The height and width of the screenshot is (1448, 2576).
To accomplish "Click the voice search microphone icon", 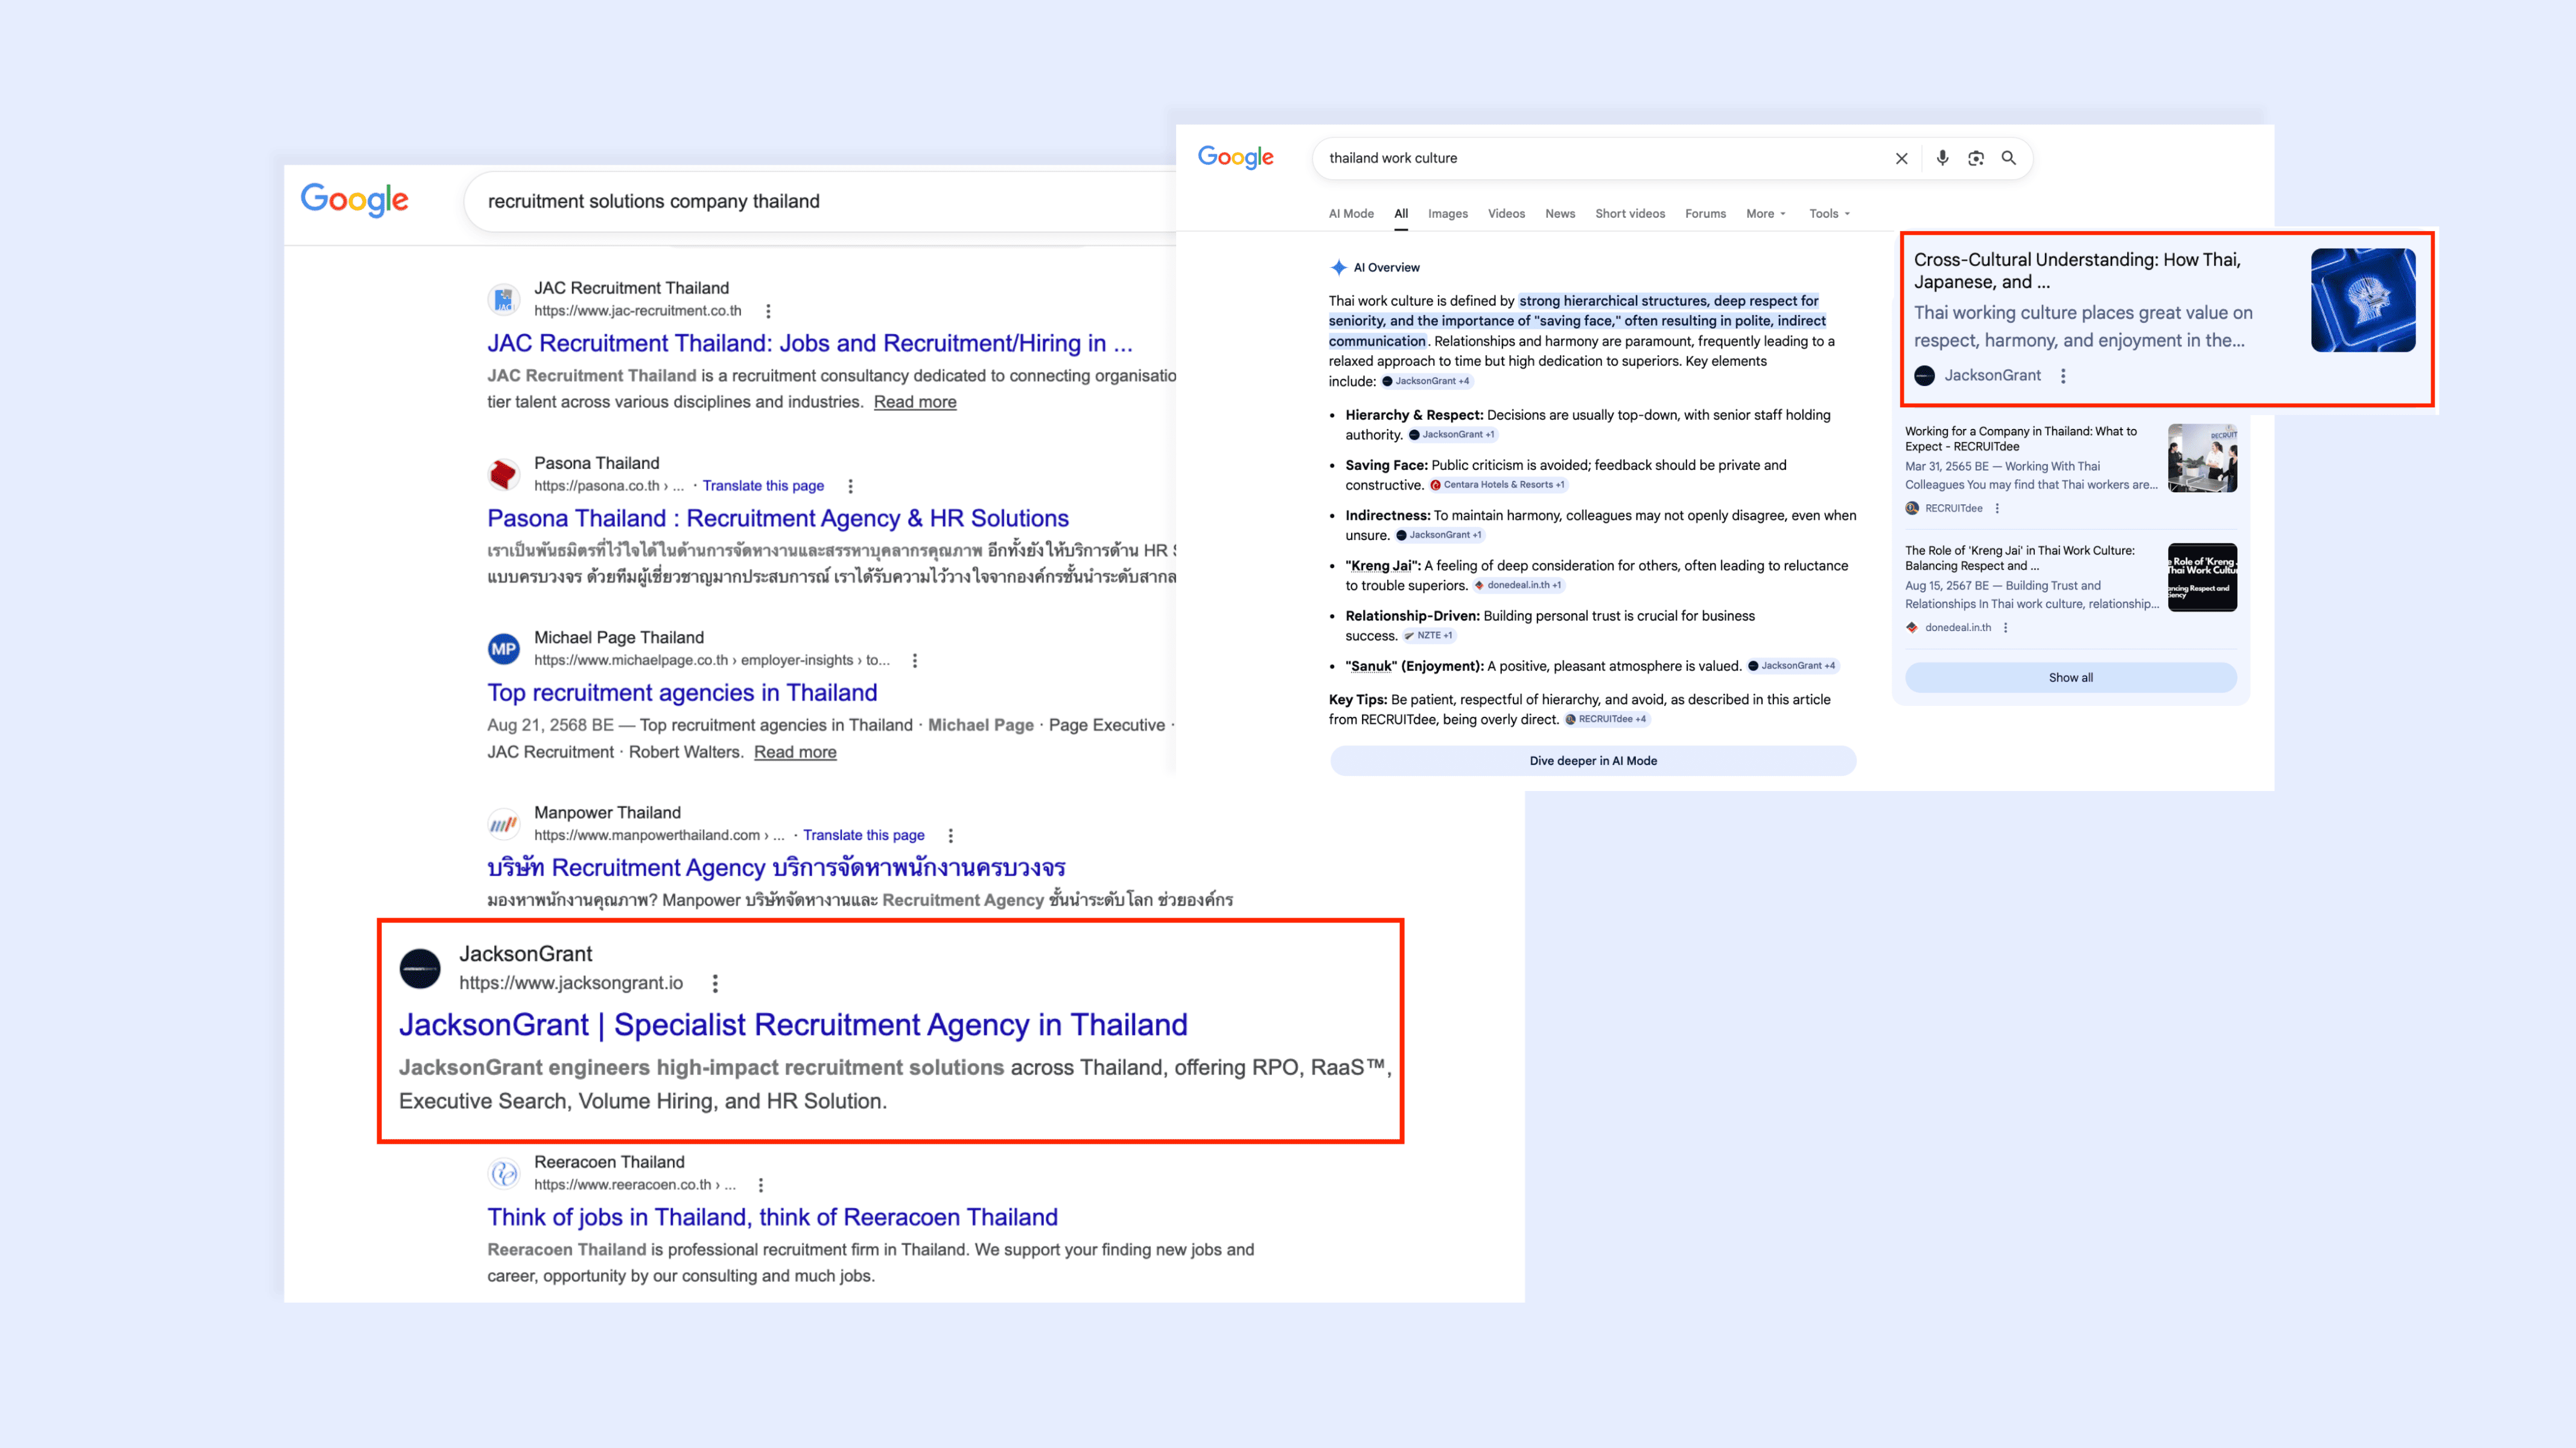I will coord(1942,158).
